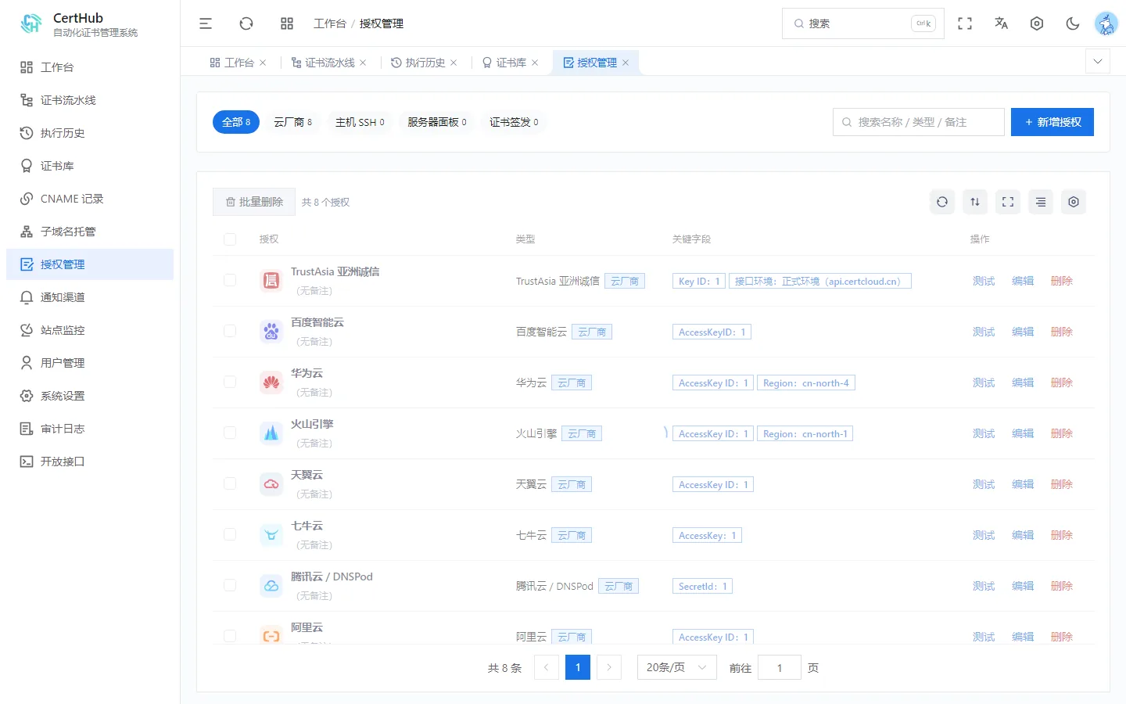Open 开放接口 in the sidebar
Screen dimensions: 1126x704
tap(90, 462)
